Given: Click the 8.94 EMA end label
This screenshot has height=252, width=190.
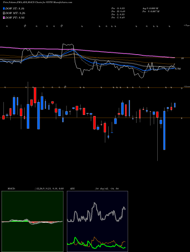Looking at the screenshot, I should point(178,69).
